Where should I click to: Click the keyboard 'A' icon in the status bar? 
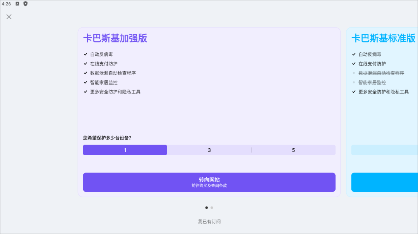tap(17, 4)
